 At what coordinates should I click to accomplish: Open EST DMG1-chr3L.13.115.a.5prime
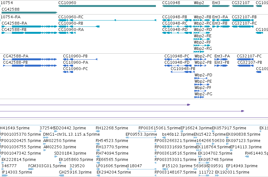coord(71,134)
